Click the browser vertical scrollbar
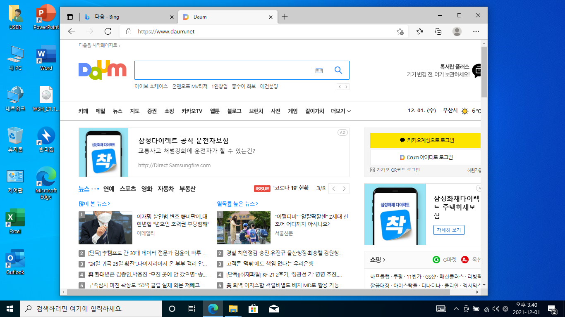The image size is (565, 317). pyautogui.click(x=484, y=72)
